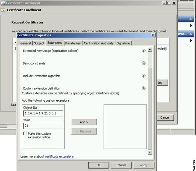This screenshot has width=196, height=171.
Task: Cancel the Certificate Enrollment window
Action: click(165, 117)
